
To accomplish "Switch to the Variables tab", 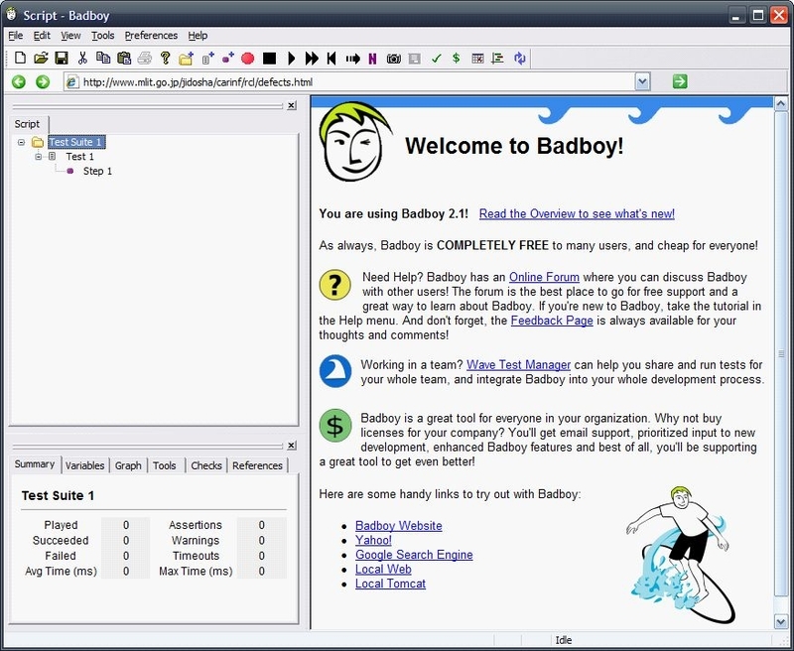I will [85, 465].
